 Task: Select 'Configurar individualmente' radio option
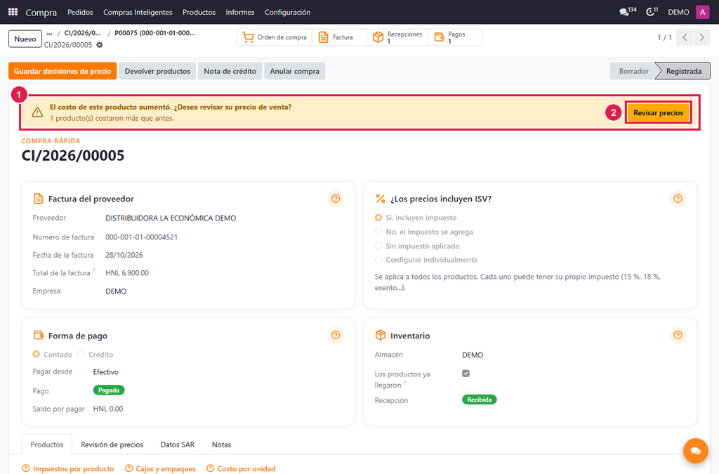(x=378, y=259)
